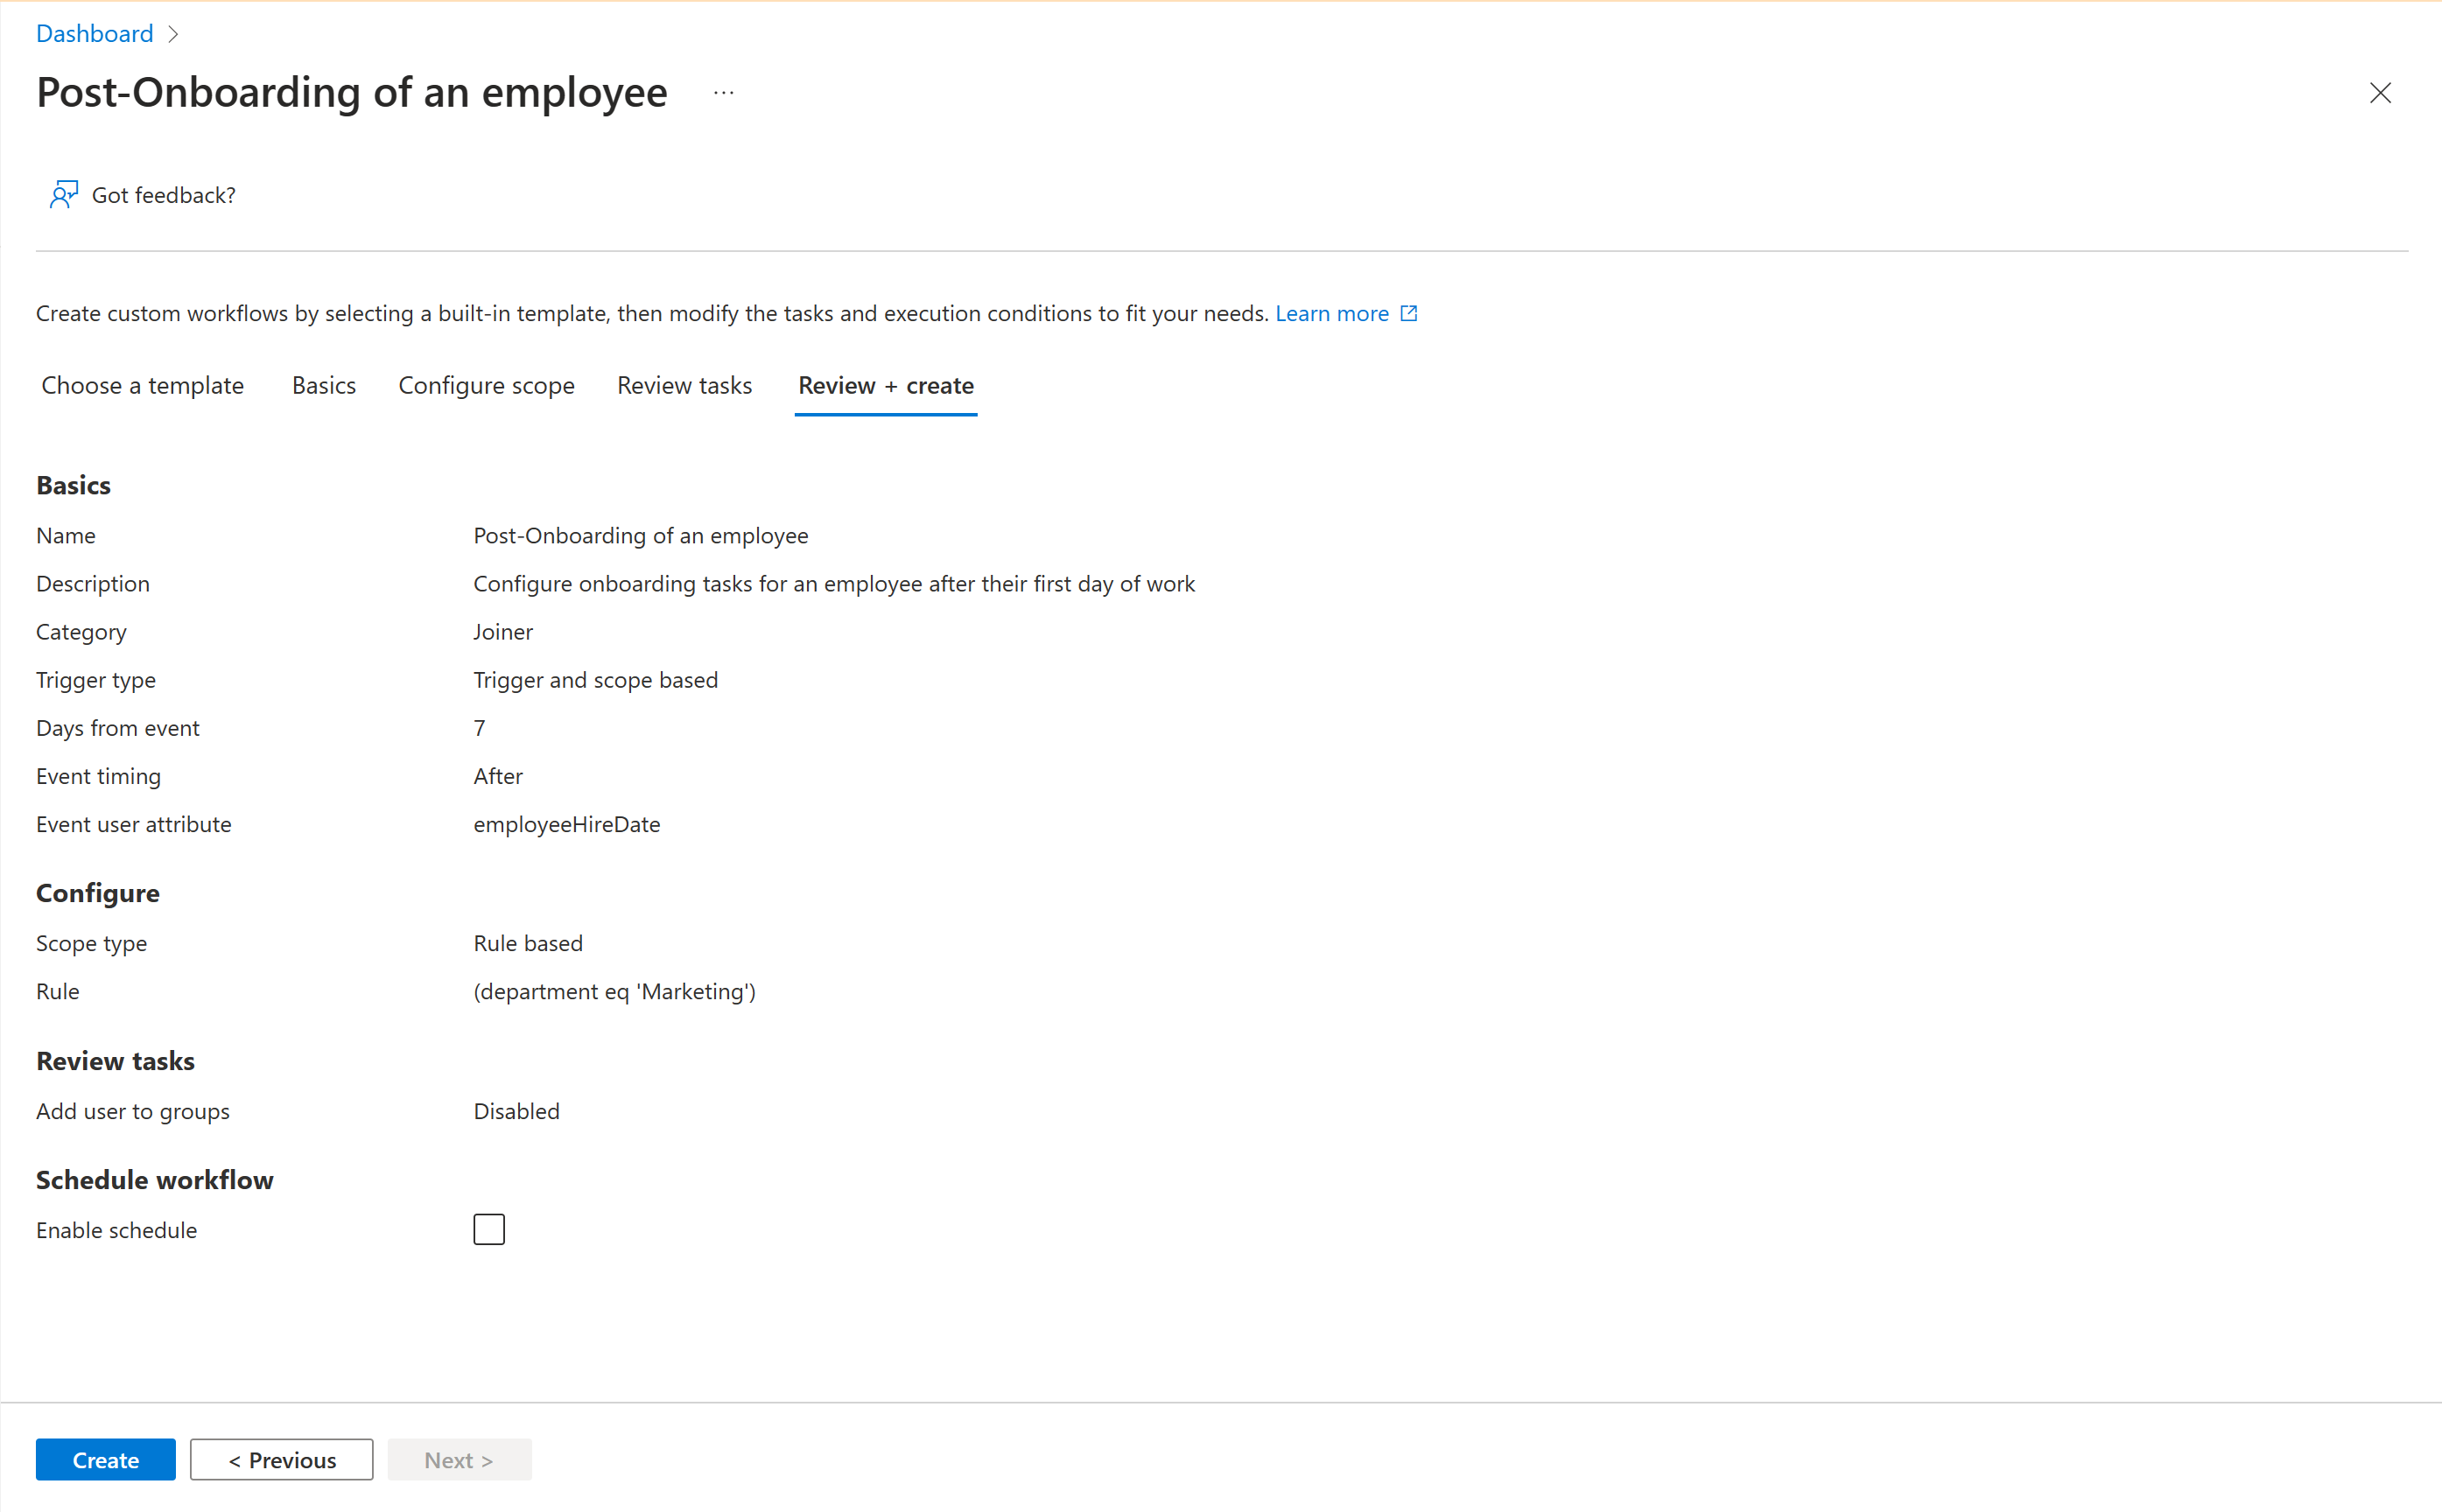Click the Create button to finalize

(x=107, y=1458)
